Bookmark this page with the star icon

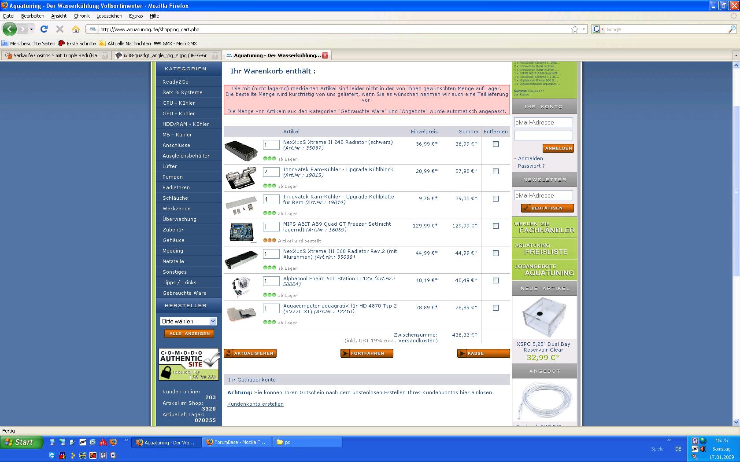pyautogui.click(x=575, y=29)
